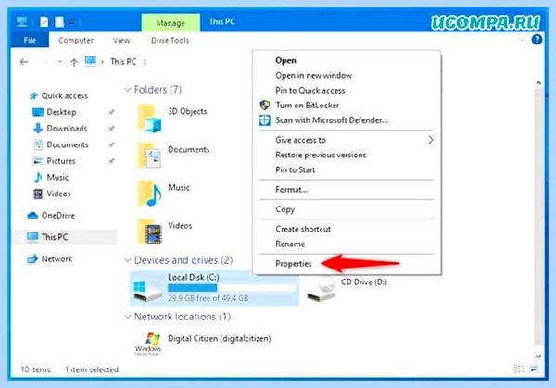Choose Restore previous versions

(321, 155)
